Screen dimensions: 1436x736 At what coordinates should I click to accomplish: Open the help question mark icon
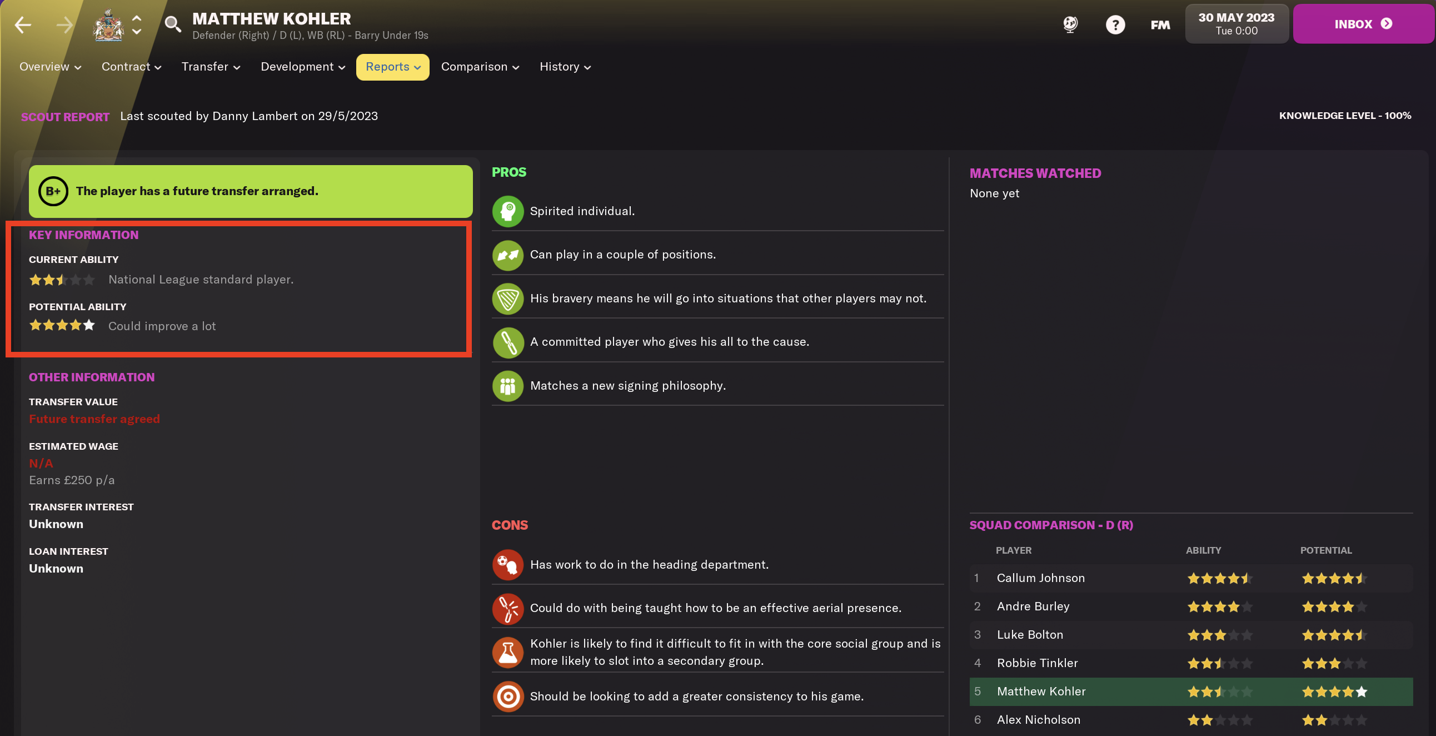(x=1115, y=24)
